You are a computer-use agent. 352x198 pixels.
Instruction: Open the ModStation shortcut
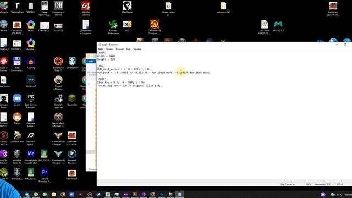click(72, 63)
